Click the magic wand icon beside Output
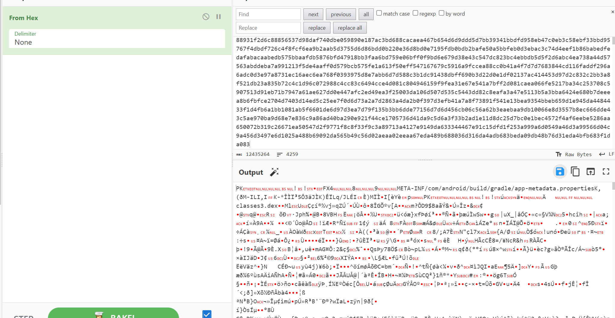The height and width of the screenshot is (318, 615). click(x=274, y=172)
